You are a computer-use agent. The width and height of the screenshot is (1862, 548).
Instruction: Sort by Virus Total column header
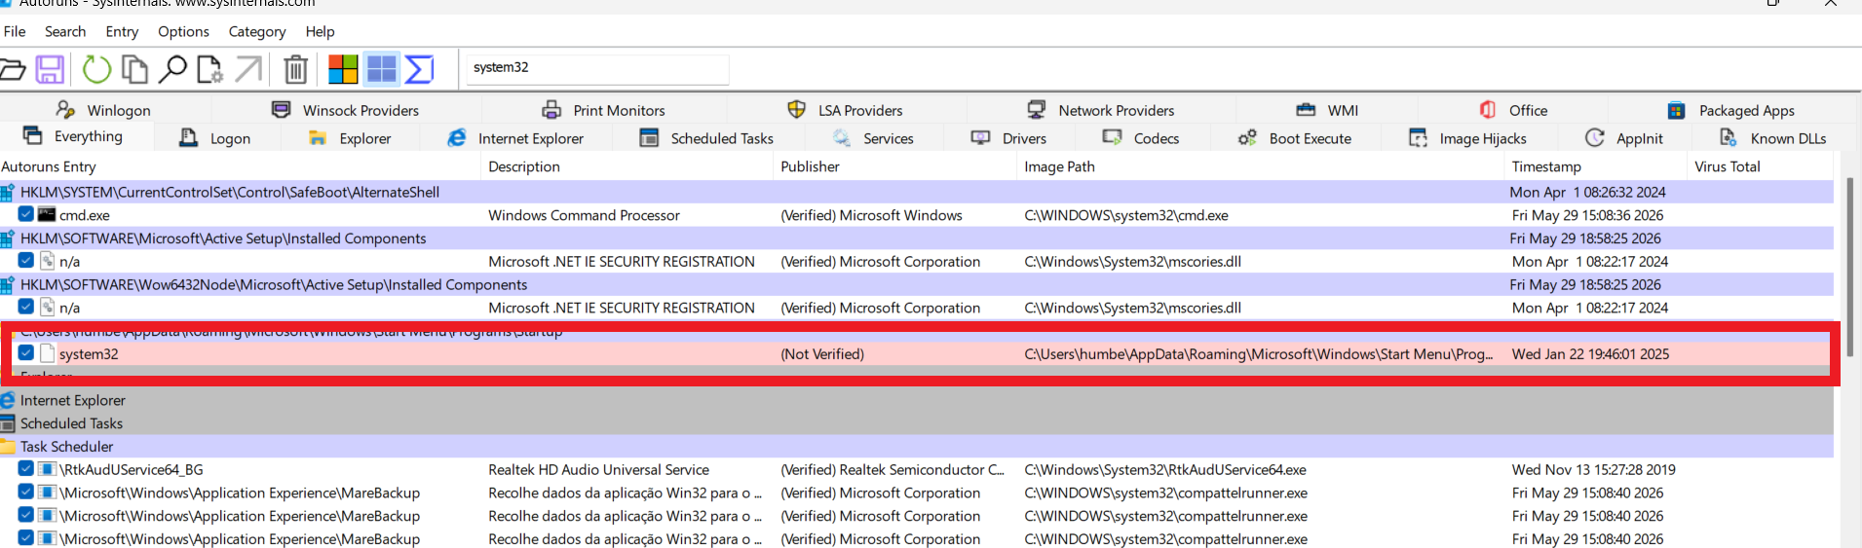1762,166
